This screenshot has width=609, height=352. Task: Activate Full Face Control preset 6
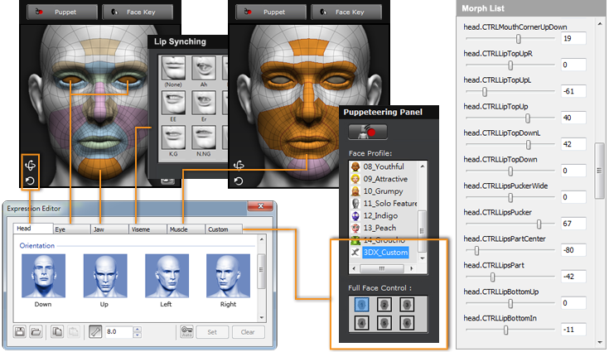[407, 322]
